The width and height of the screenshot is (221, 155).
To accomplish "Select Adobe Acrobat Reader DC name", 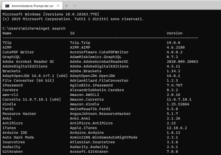I will (28, 62).
